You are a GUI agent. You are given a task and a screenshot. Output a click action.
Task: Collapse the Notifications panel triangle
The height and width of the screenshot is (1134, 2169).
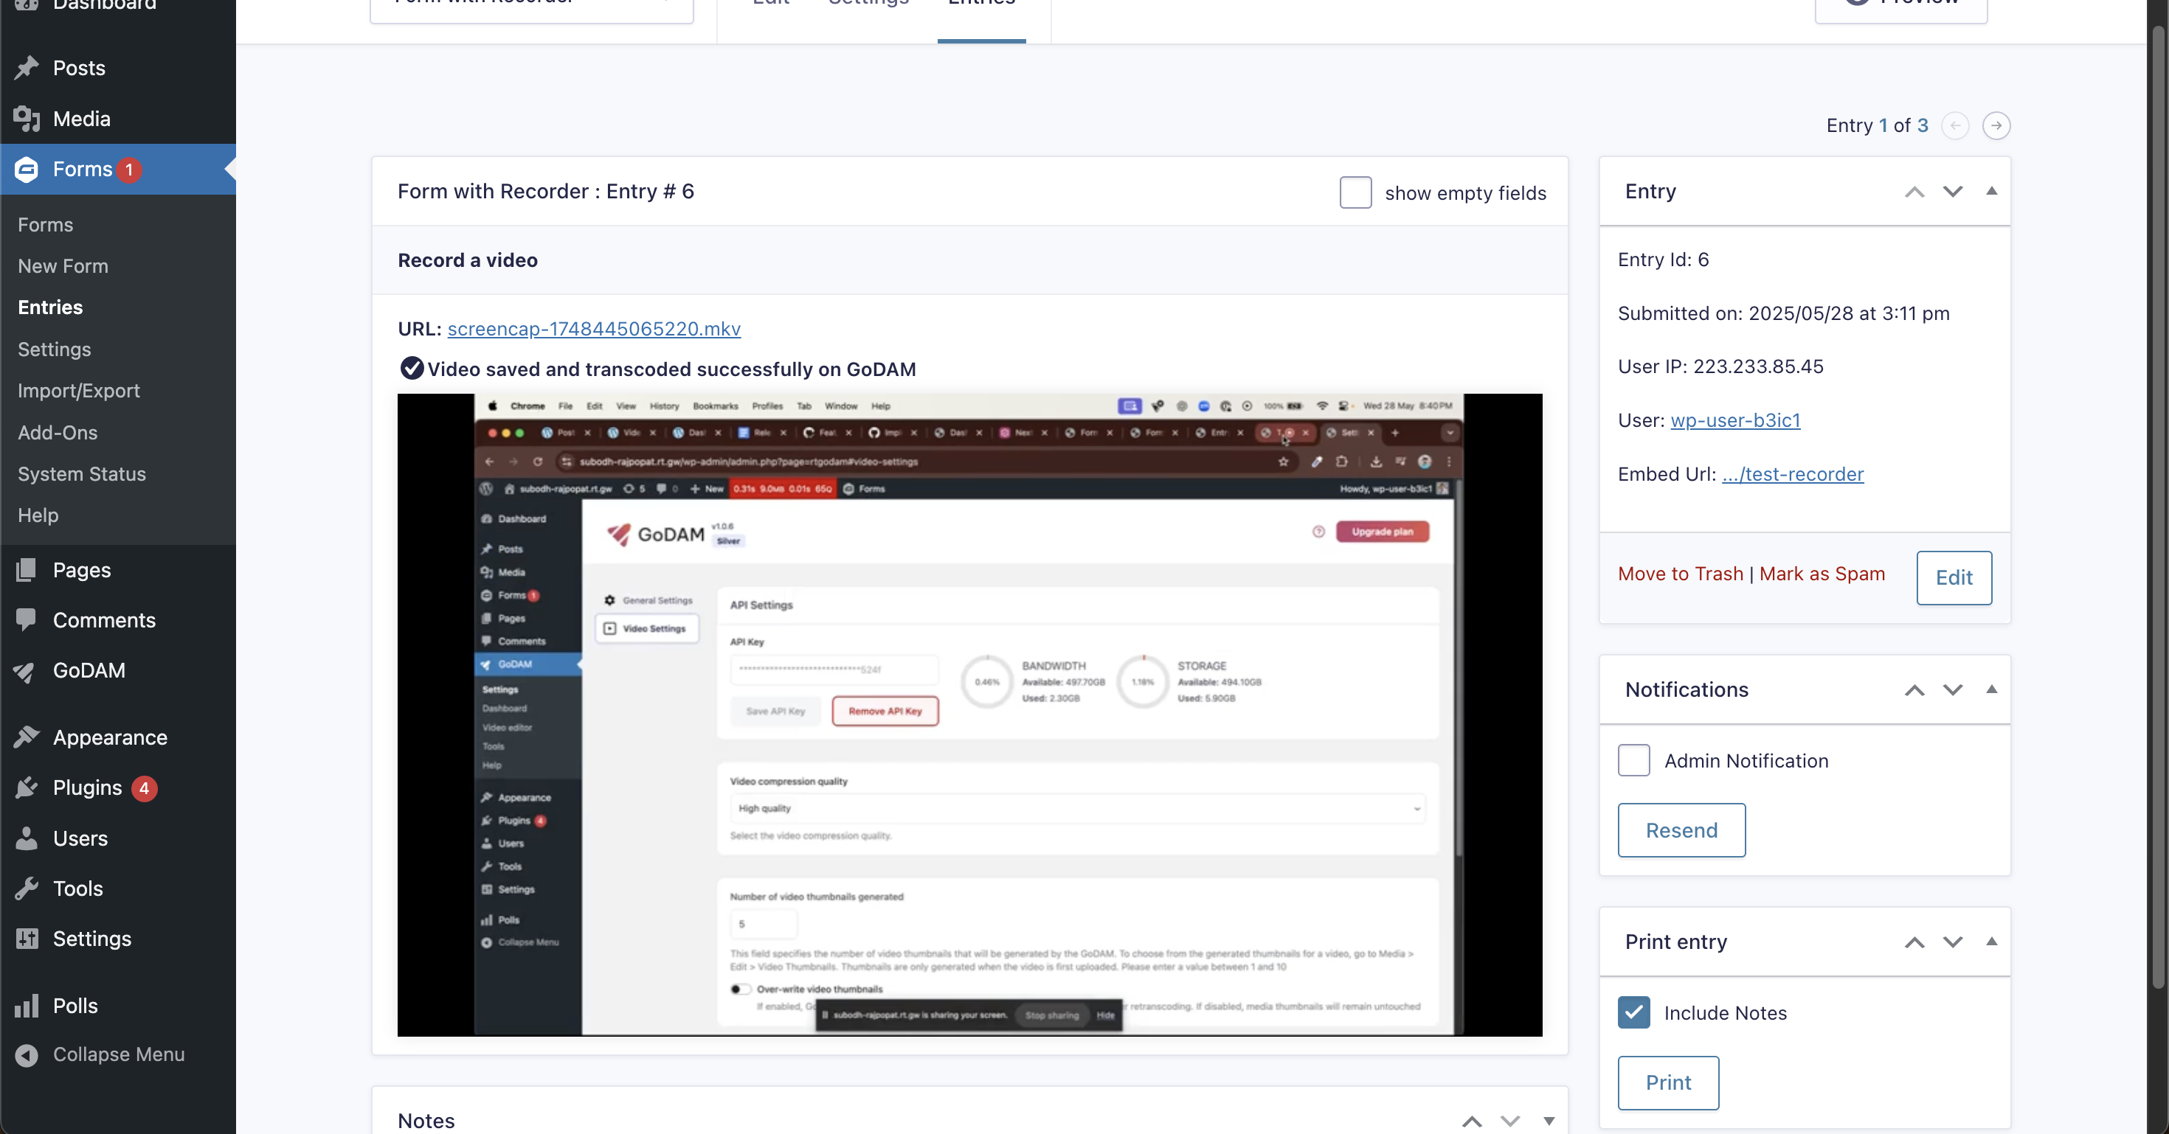(1991, 689)
